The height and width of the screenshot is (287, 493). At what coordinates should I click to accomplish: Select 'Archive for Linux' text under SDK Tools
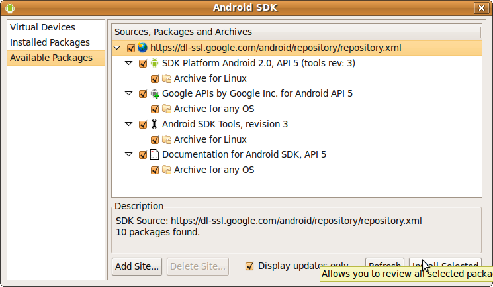(210, 139)
